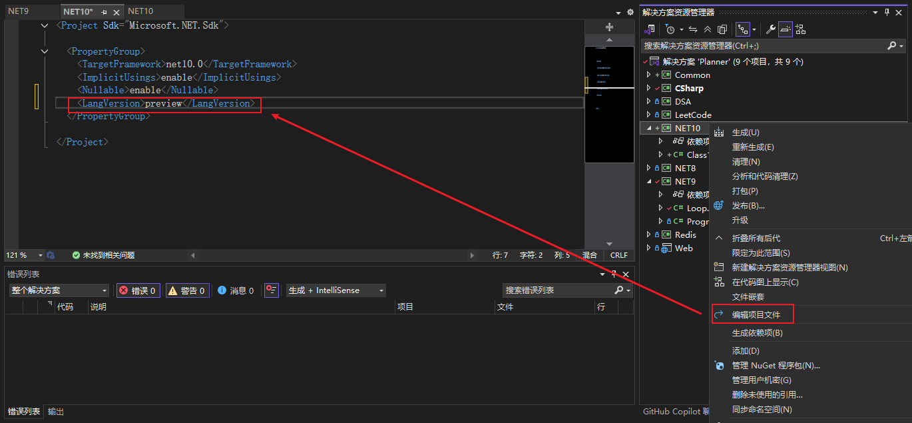Select the LeetCode project in the tree
This screenshot has height=423, width=912.
[x=693, y=115]
